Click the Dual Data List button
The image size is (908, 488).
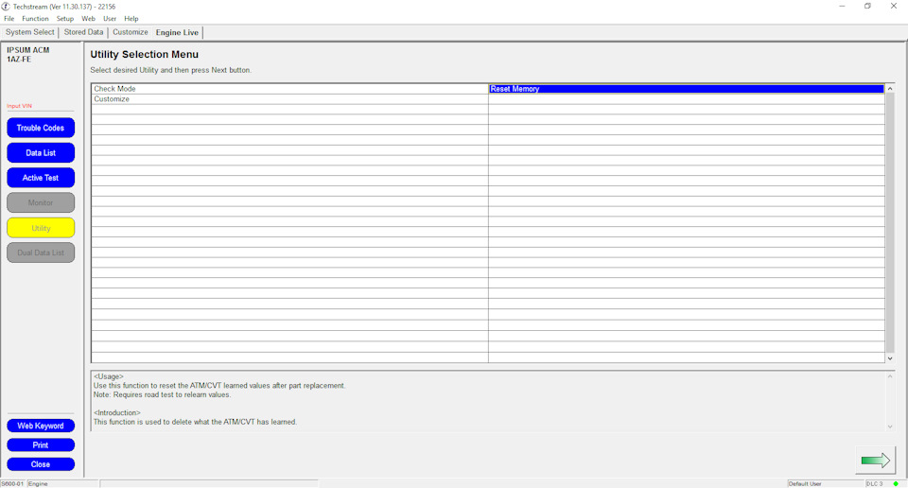tap(41, 253)
